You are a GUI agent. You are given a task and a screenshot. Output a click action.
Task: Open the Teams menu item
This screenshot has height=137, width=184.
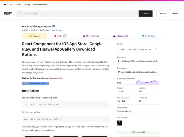pyautogui.click(x=18, y=5)
